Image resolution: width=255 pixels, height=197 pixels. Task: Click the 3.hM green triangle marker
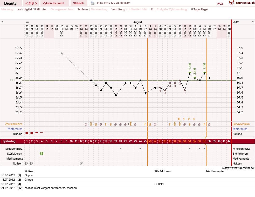pos(205,73)
